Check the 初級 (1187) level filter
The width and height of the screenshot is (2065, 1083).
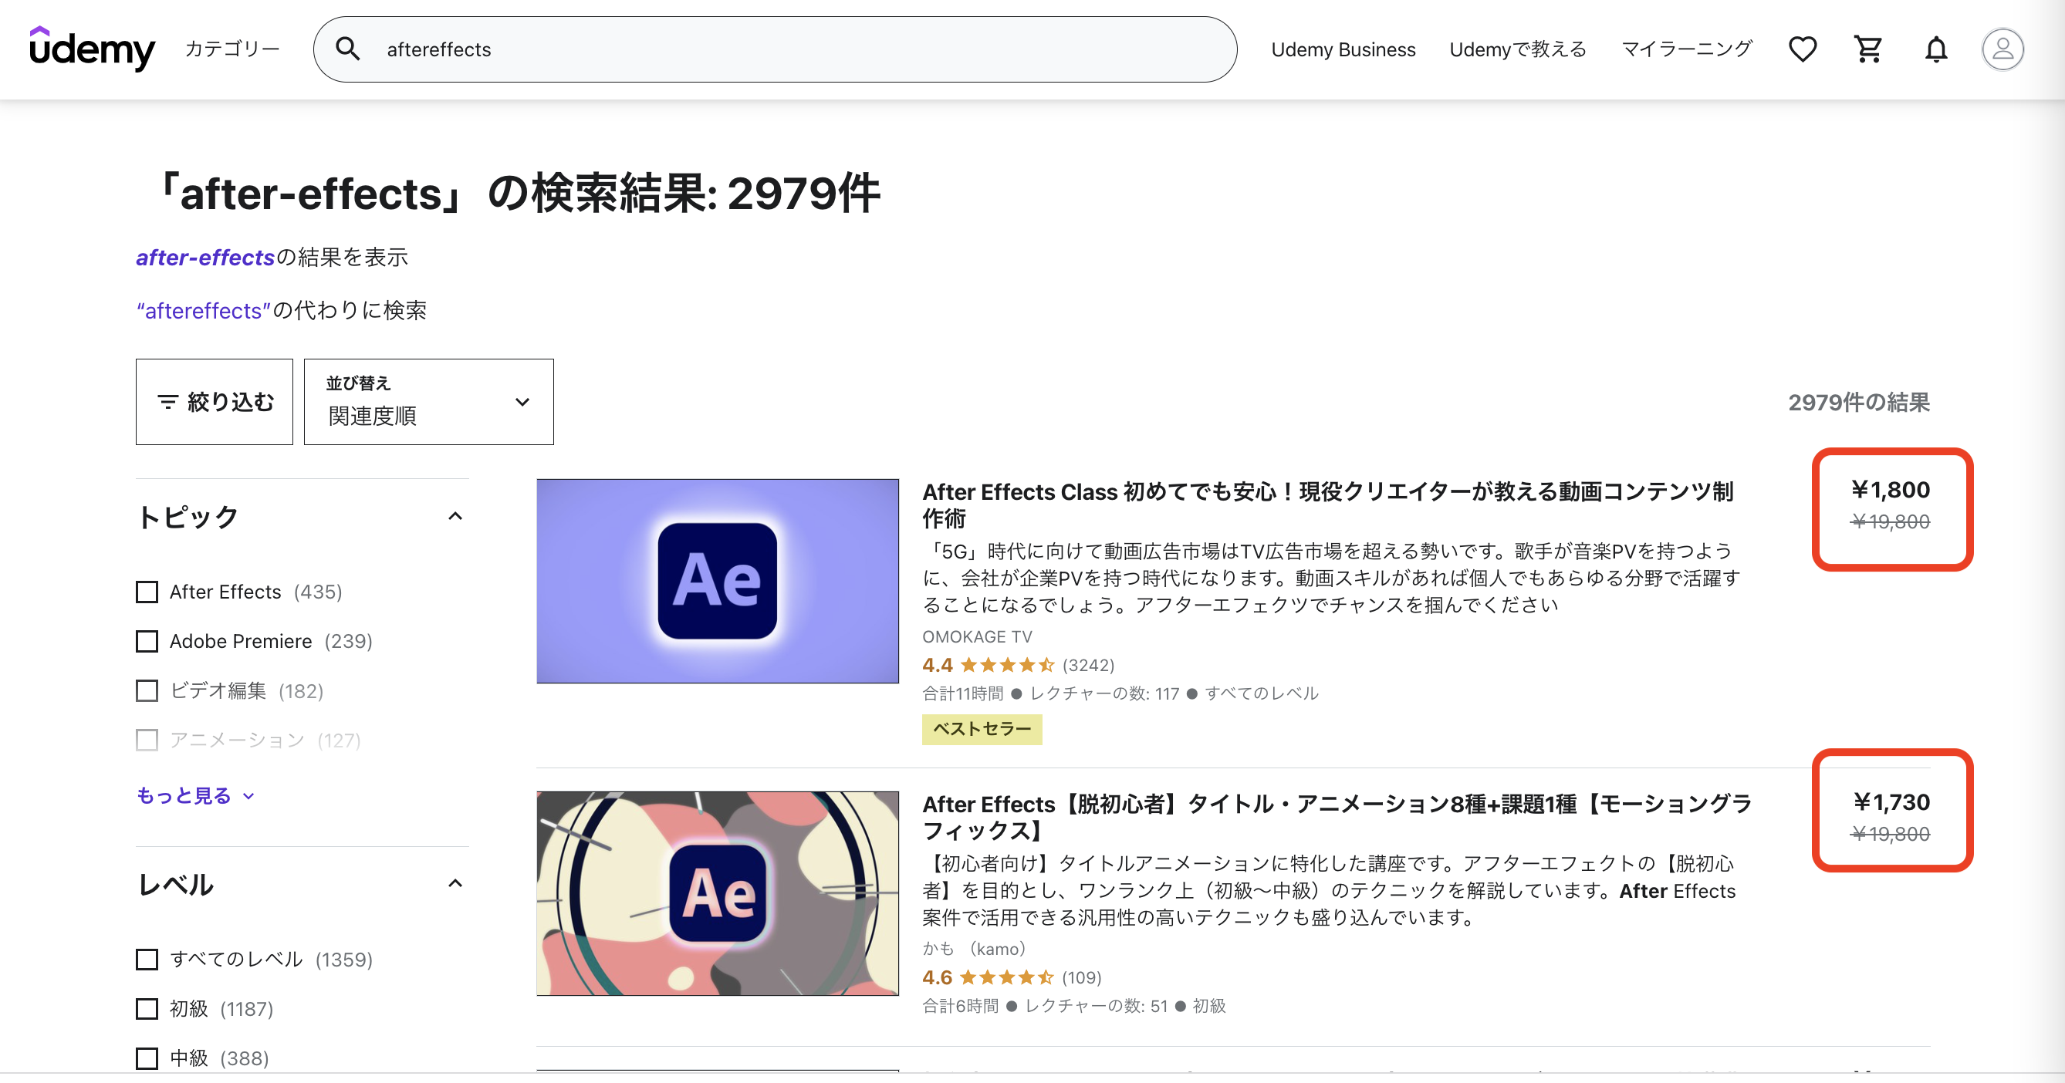pos(147,1008)
